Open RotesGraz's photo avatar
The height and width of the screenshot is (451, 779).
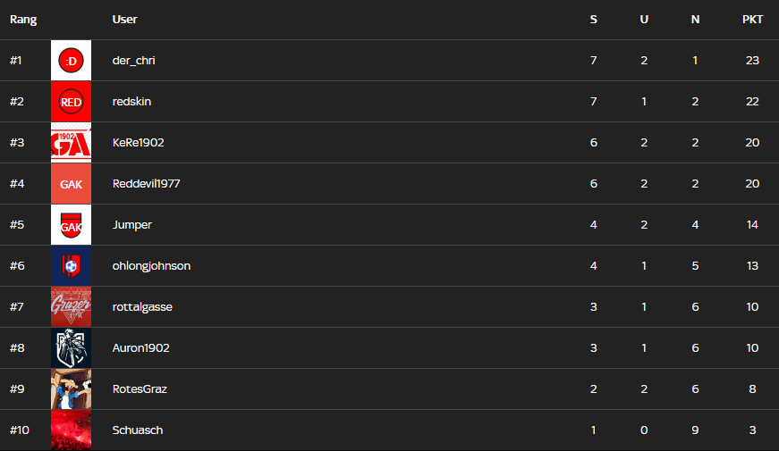[71, 389]
